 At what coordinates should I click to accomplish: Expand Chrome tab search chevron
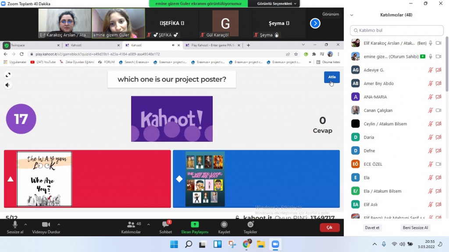[x=303, y=45]
